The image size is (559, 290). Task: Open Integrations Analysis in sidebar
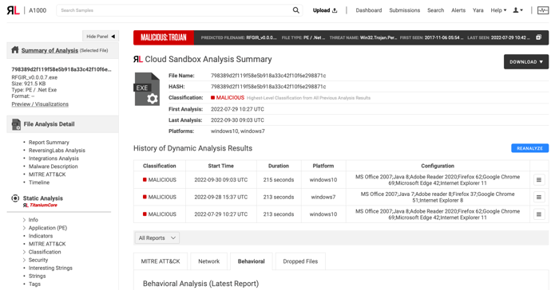[x=54, y=159]
